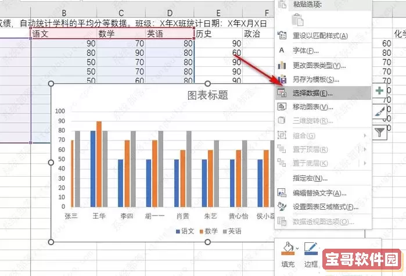
Task: Click the 张三 axis label
Action: 71,216
